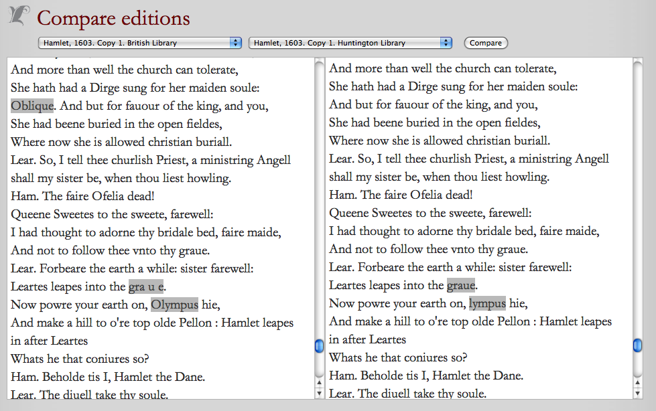Click right pane 'I had thought to adorne thy bridale bed'
Image resolution: width=656 pixels, height=411 pixels.
click(464, 231)
